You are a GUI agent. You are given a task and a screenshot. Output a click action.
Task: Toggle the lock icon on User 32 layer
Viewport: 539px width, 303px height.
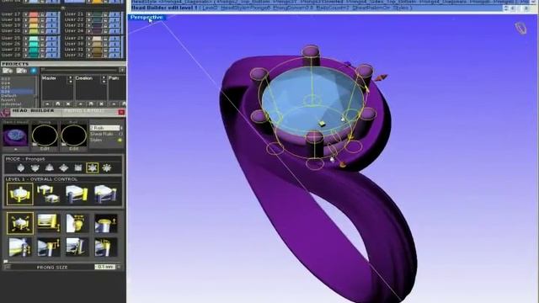tap(105, 55)
